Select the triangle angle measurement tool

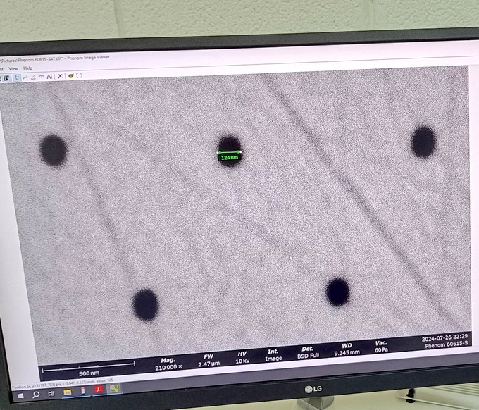(x=33, y=77)
